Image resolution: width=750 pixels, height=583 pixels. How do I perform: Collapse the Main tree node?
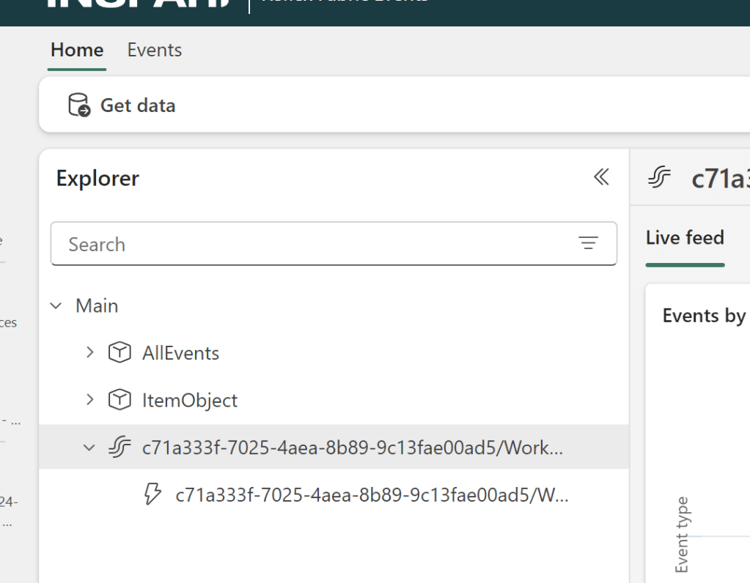56,306
